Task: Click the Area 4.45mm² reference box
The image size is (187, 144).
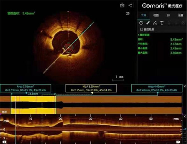Action: pos(157,88)
